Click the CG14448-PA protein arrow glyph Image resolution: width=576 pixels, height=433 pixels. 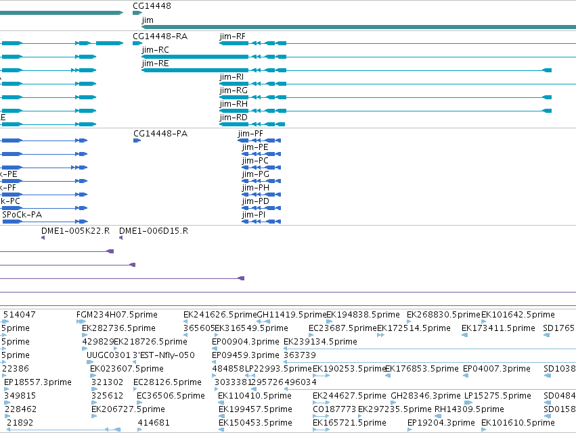(x=137, y=141)
